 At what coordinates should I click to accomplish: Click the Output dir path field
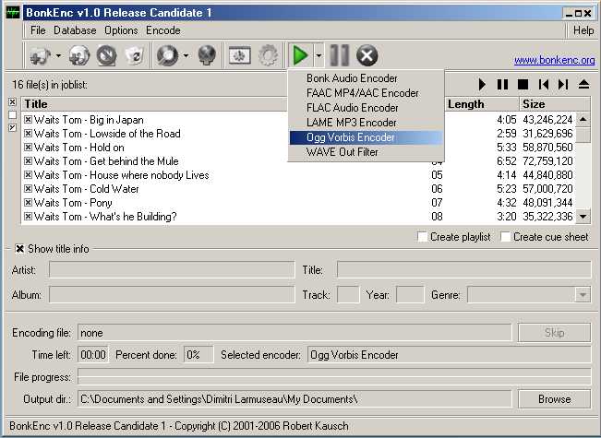tap(294, 399)
